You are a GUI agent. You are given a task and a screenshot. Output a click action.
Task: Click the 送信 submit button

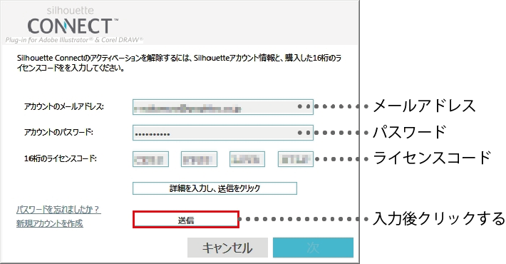(186, 220)
